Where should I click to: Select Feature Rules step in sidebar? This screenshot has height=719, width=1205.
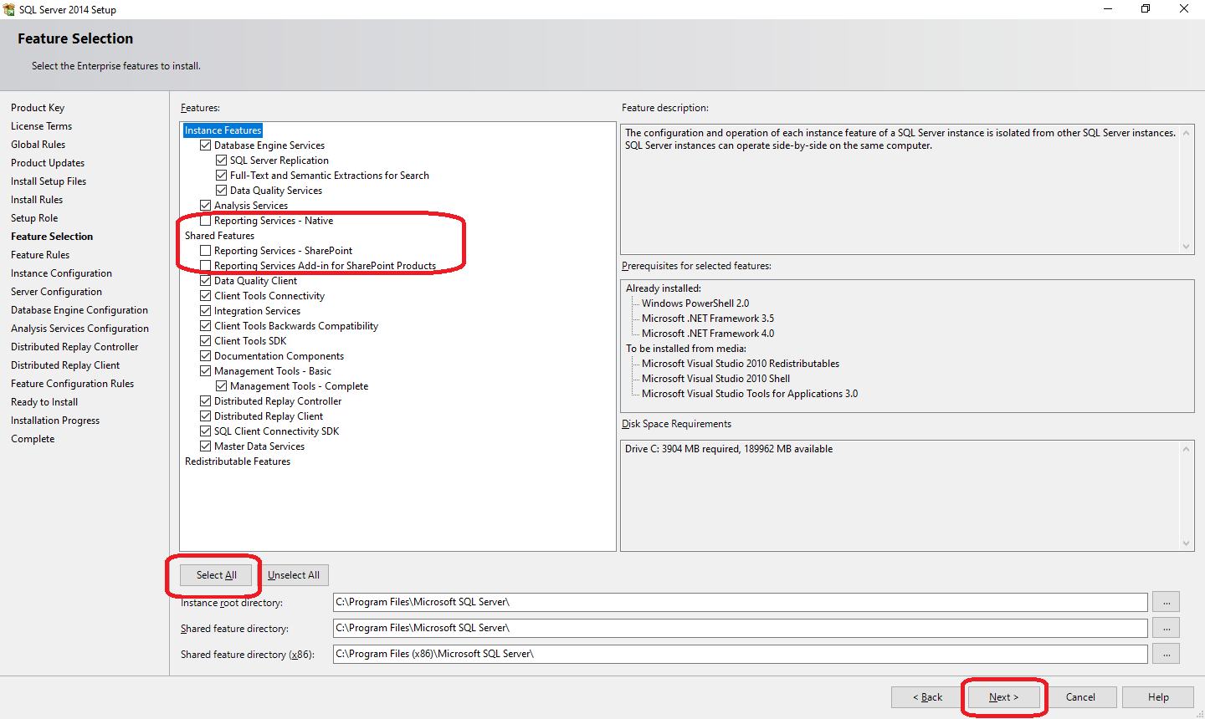[40, 255]
